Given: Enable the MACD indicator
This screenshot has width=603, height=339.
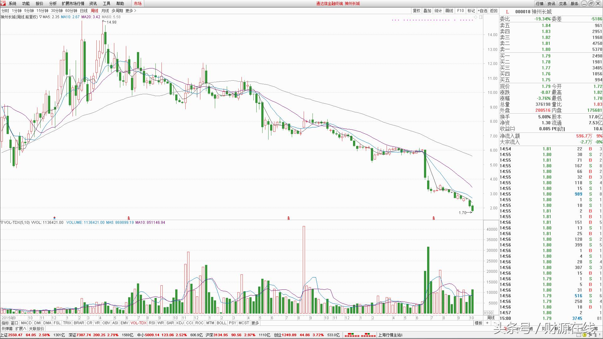Looking at the screenshot, I should point(26,323).
